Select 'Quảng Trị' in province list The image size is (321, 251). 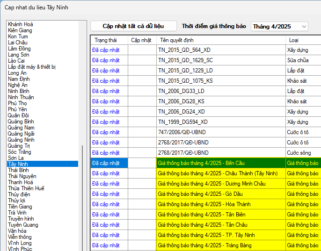pos(43,146)
